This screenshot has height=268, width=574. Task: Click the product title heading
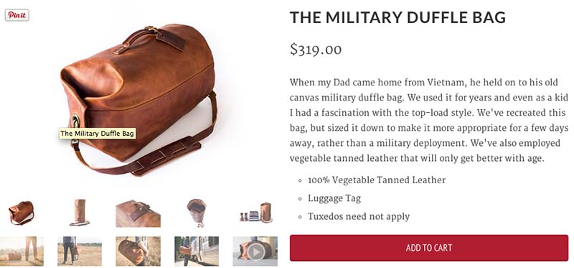click(x=397, y=17)
